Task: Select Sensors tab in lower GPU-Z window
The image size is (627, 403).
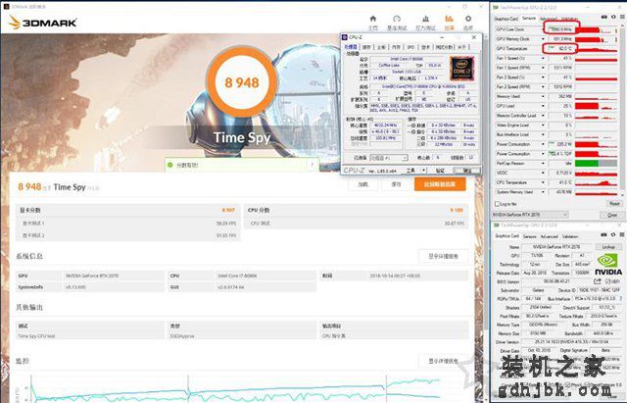Action: pos(530,236)
